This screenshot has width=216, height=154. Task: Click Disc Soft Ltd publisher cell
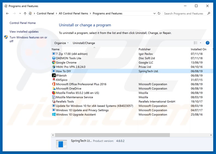[x=147, y=58]
